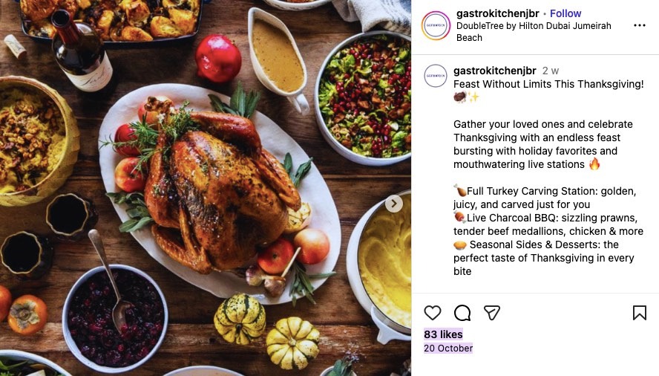Click the 20 October post date
This screenshot has width=659, height=376.
(x=448, y=349)
